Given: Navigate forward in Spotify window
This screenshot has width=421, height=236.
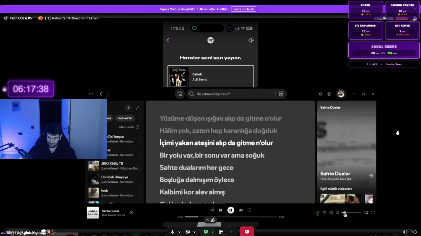Looking at the screenshot, I should 108,94.
